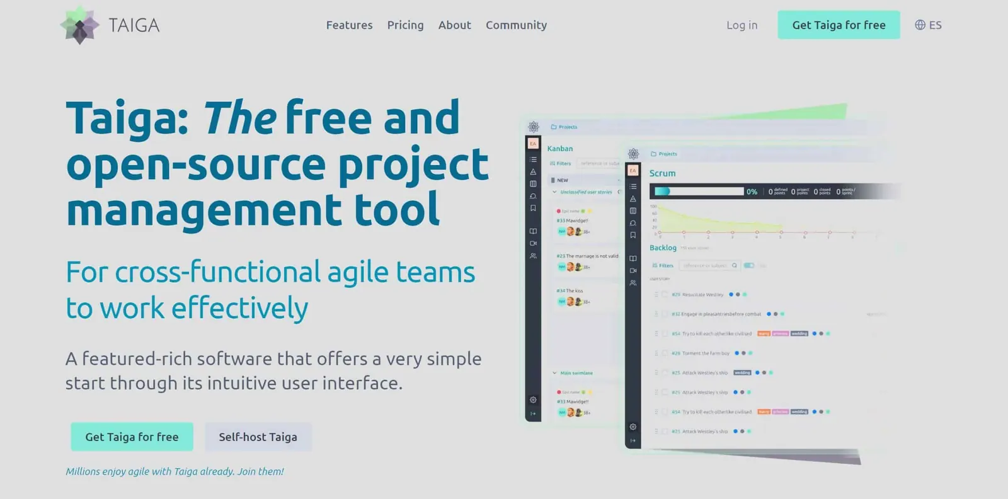Open settings gear in Kanban sidebar

tap(533, 400)
